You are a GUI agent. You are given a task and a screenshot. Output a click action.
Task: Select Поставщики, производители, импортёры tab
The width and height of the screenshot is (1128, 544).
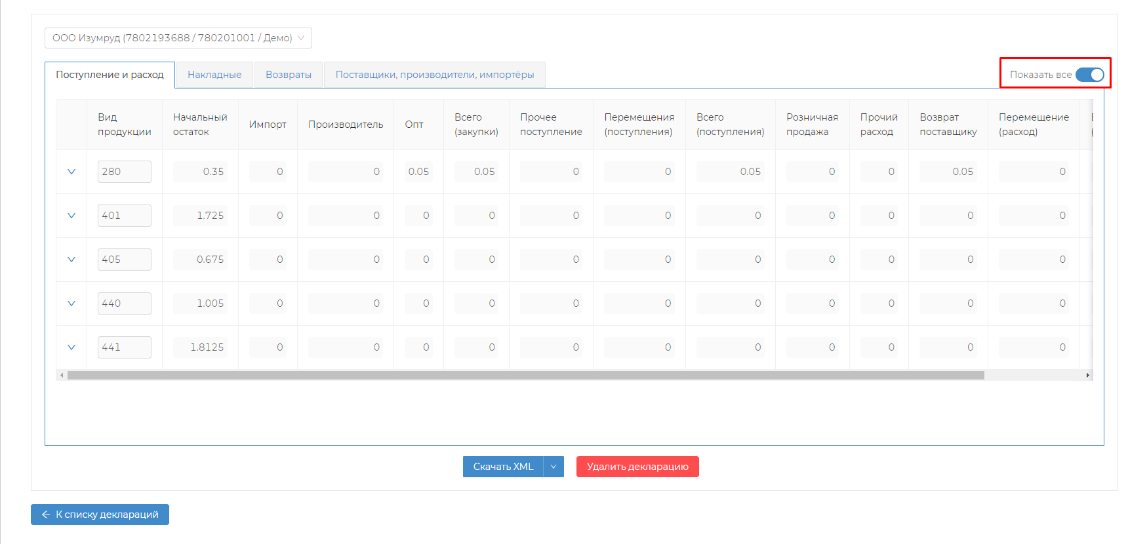434,75
